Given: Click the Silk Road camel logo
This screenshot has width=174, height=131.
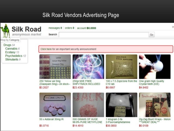Looking at the screenshot, I should (5, 31).
